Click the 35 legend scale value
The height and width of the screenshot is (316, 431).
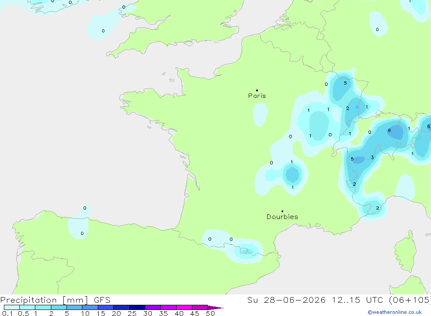[163, 313]
